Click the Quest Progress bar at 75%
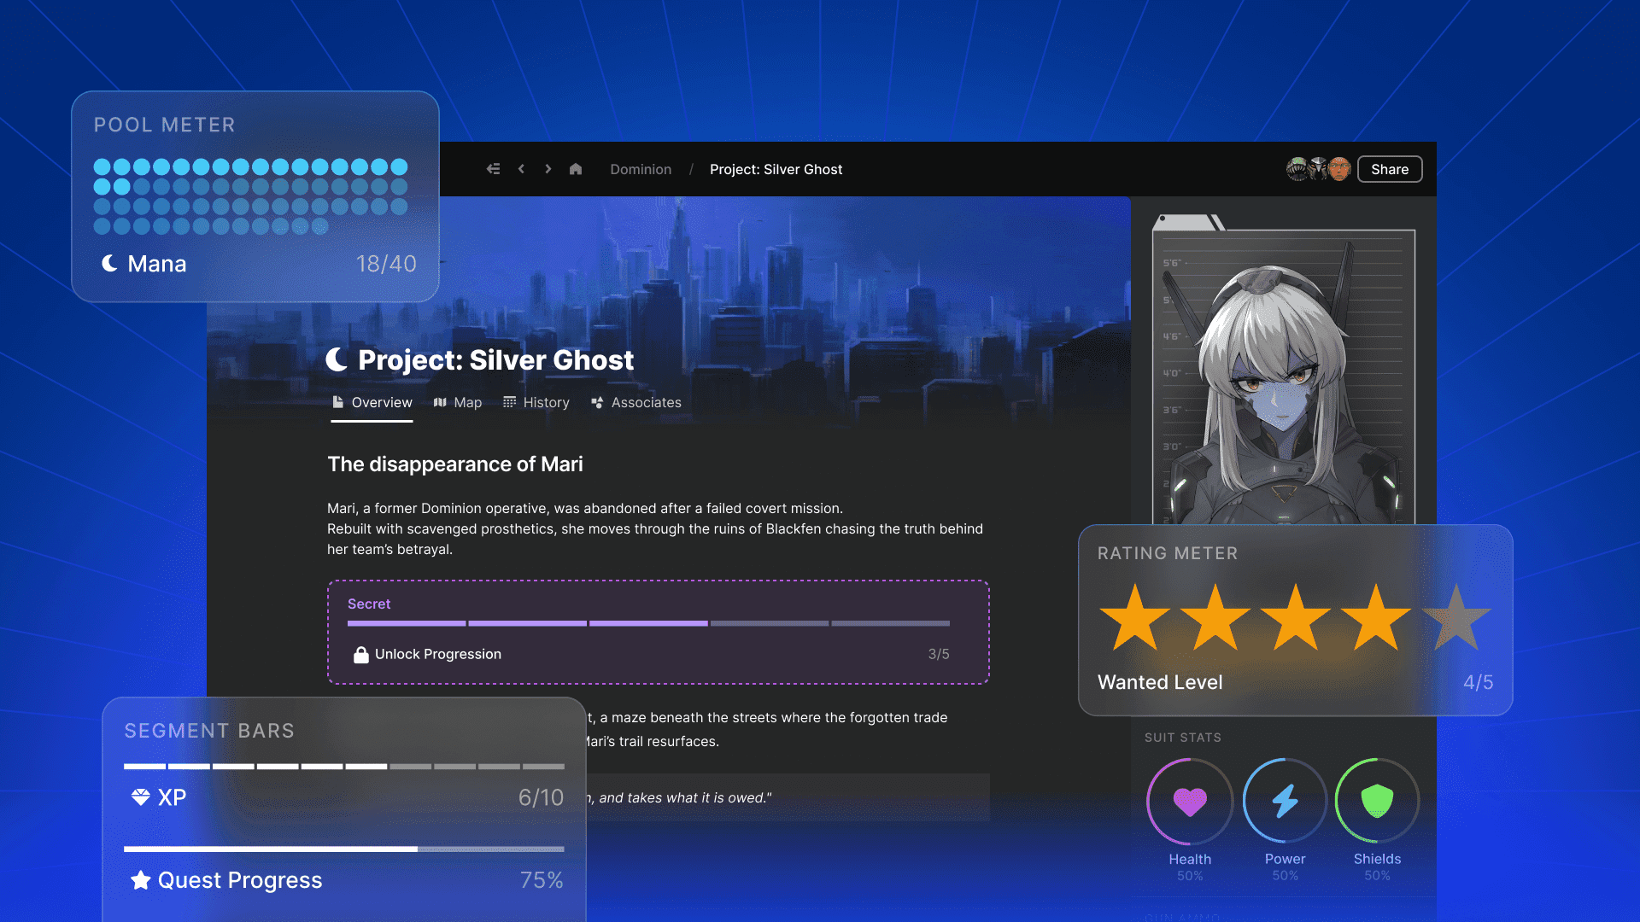1640x922 pixels. [342, 849]
